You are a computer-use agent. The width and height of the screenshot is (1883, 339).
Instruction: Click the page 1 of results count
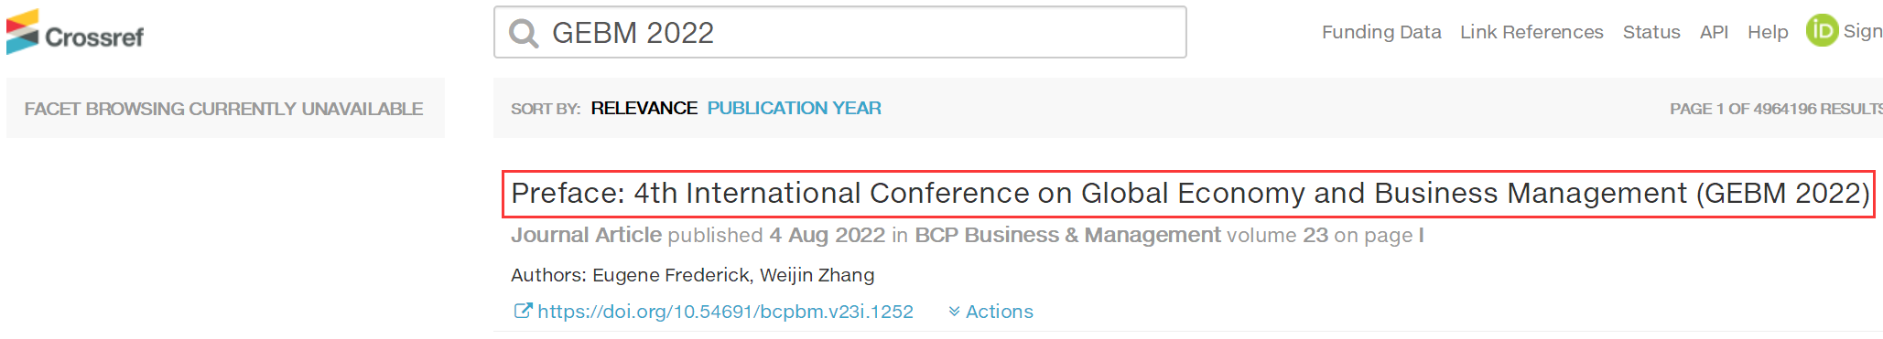[1775, 109]
